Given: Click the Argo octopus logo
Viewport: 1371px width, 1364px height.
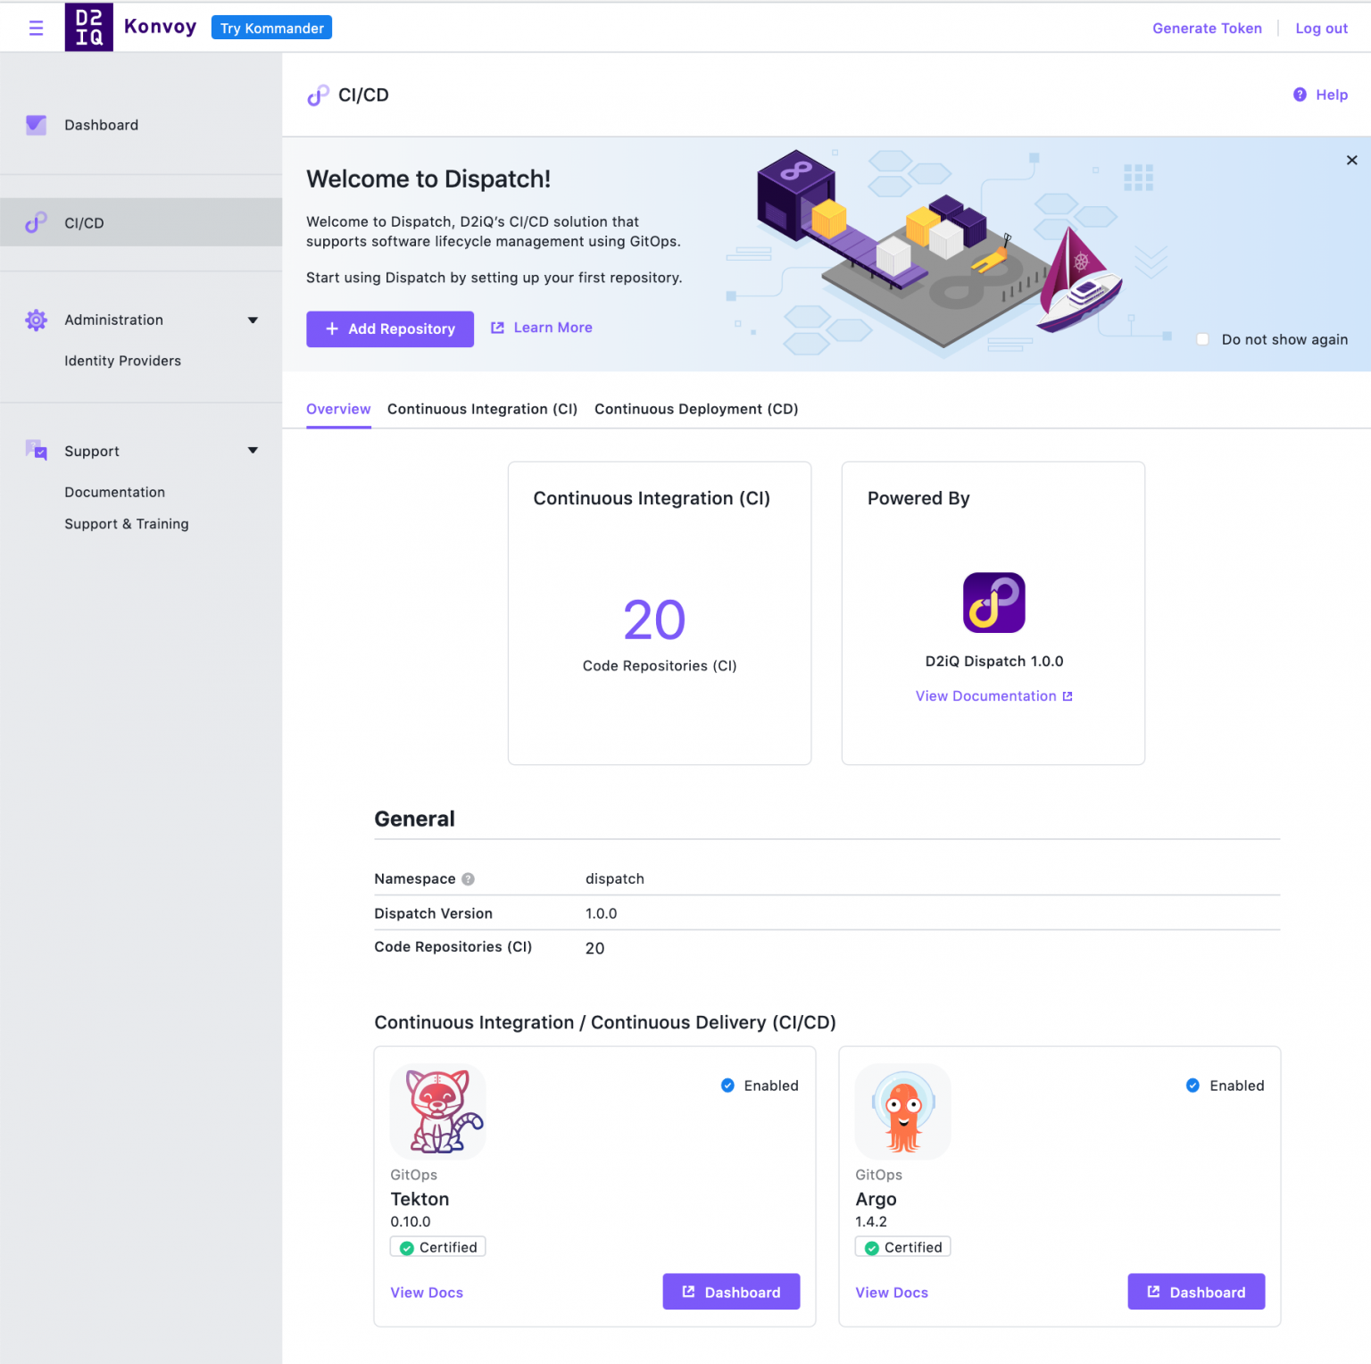Looking at the screenshot, I should tap(902, 1111).
